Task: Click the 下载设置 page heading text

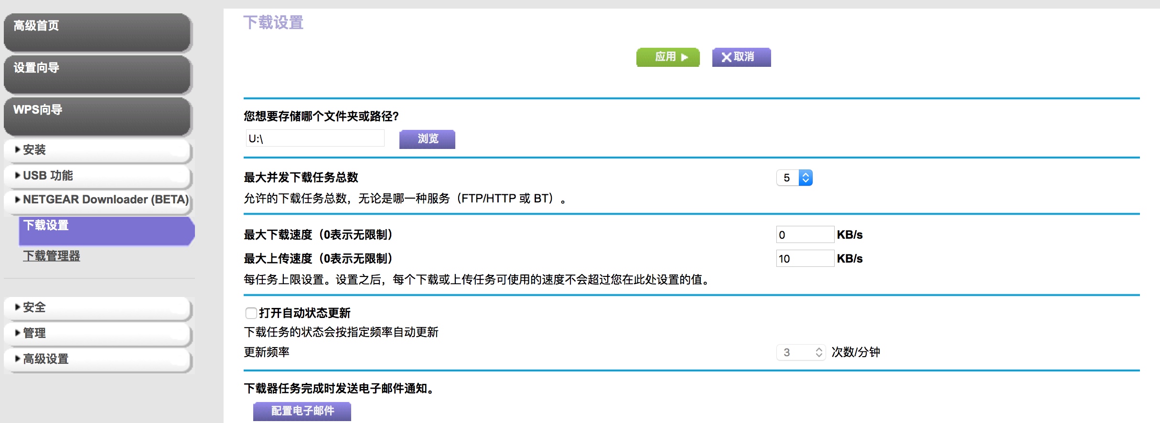Action: pos(273,23)
